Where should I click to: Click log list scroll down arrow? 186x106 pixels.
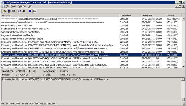click(183, 67)
